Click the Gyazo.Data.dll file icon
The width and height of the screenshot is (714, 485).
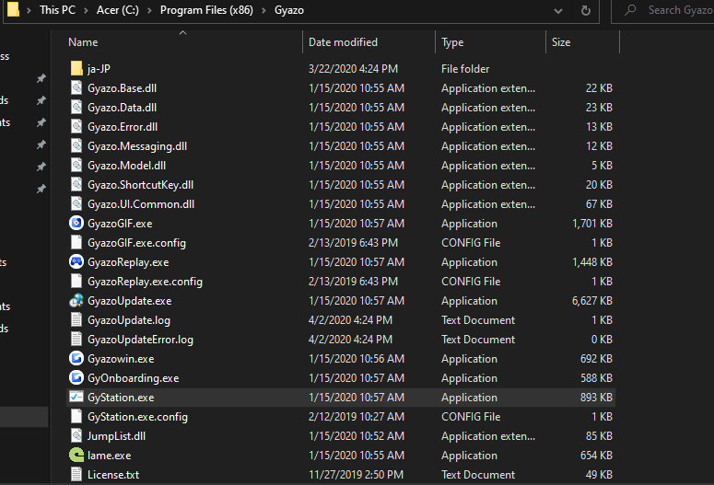76,108
